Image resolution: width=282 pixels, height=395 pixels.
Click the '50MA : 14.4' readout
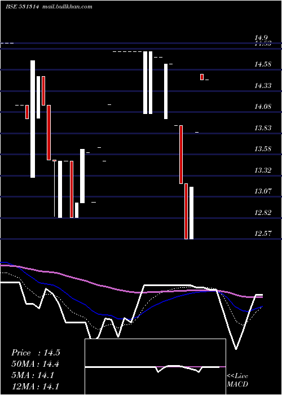[35, 364]
